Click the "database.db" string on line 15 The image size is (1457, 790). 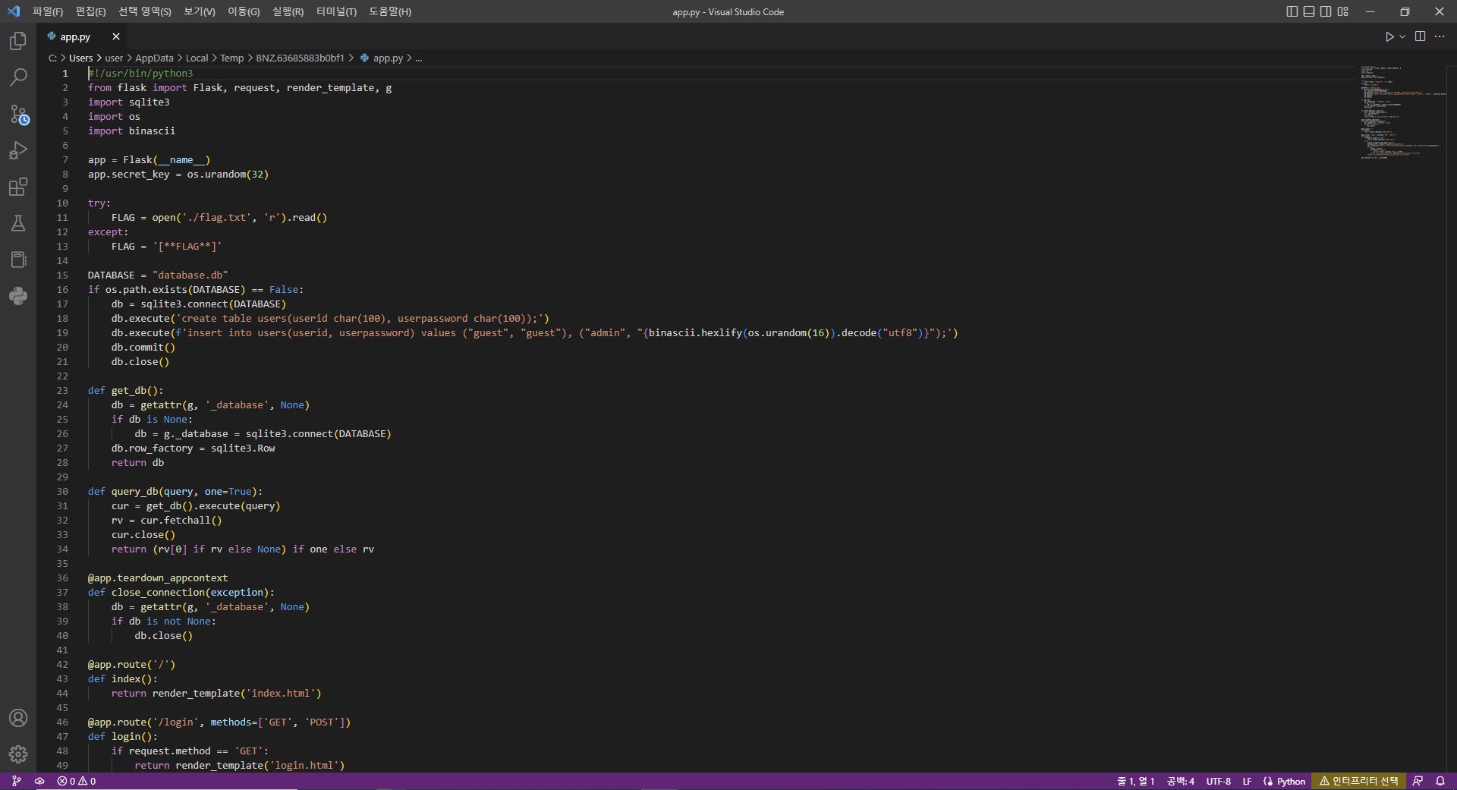[x=190, y=275]
